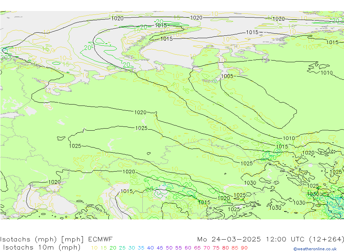Screen dimensions: 344x252
Task: Select the '15' legend value
Action: coord(104,248)
